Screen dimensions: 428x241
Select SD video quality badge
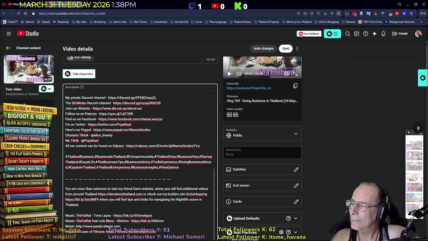click(x=229, y=115)
